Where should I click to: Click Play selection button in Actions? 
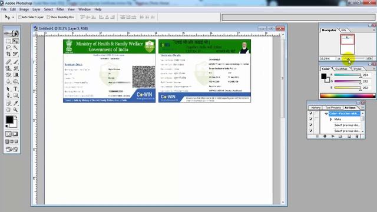pyautogui.click(x=333, y=136)
